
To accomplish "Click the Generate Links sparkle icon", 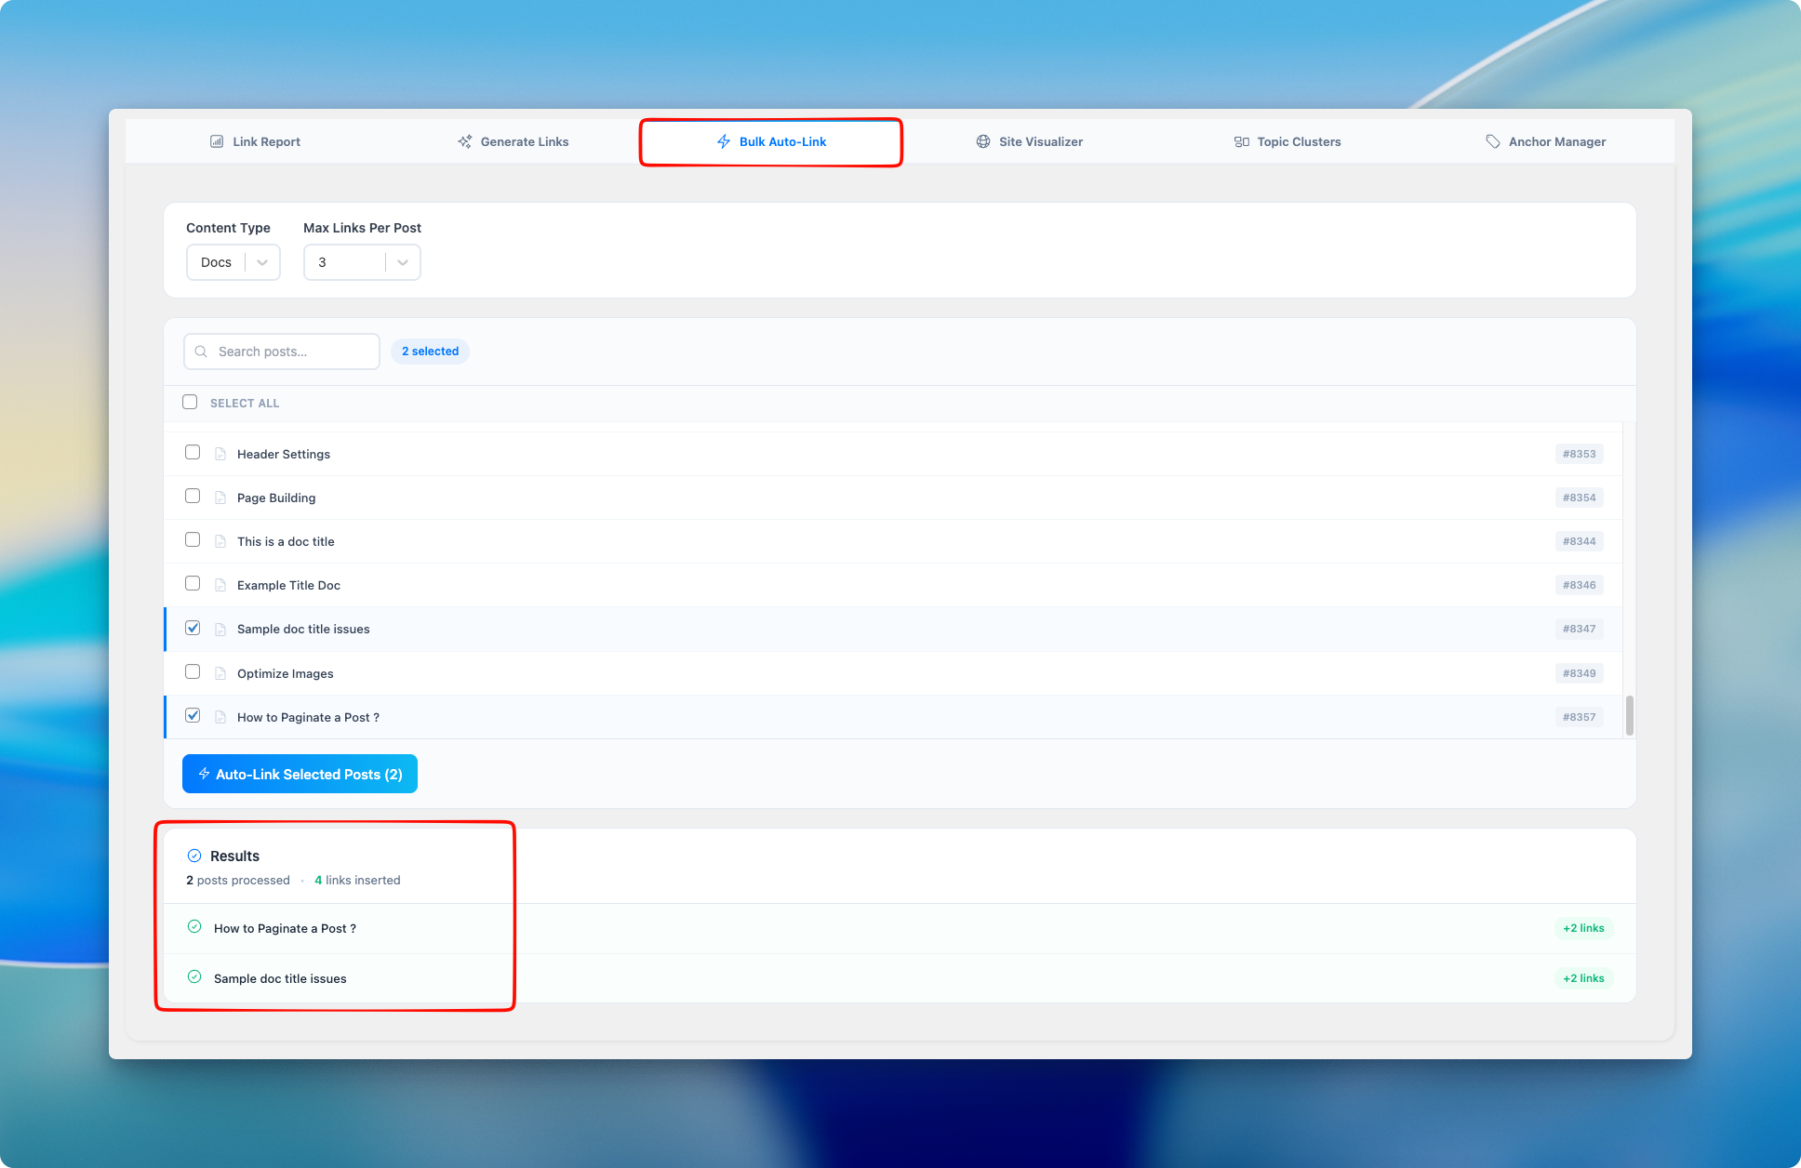I will point(464,141).
